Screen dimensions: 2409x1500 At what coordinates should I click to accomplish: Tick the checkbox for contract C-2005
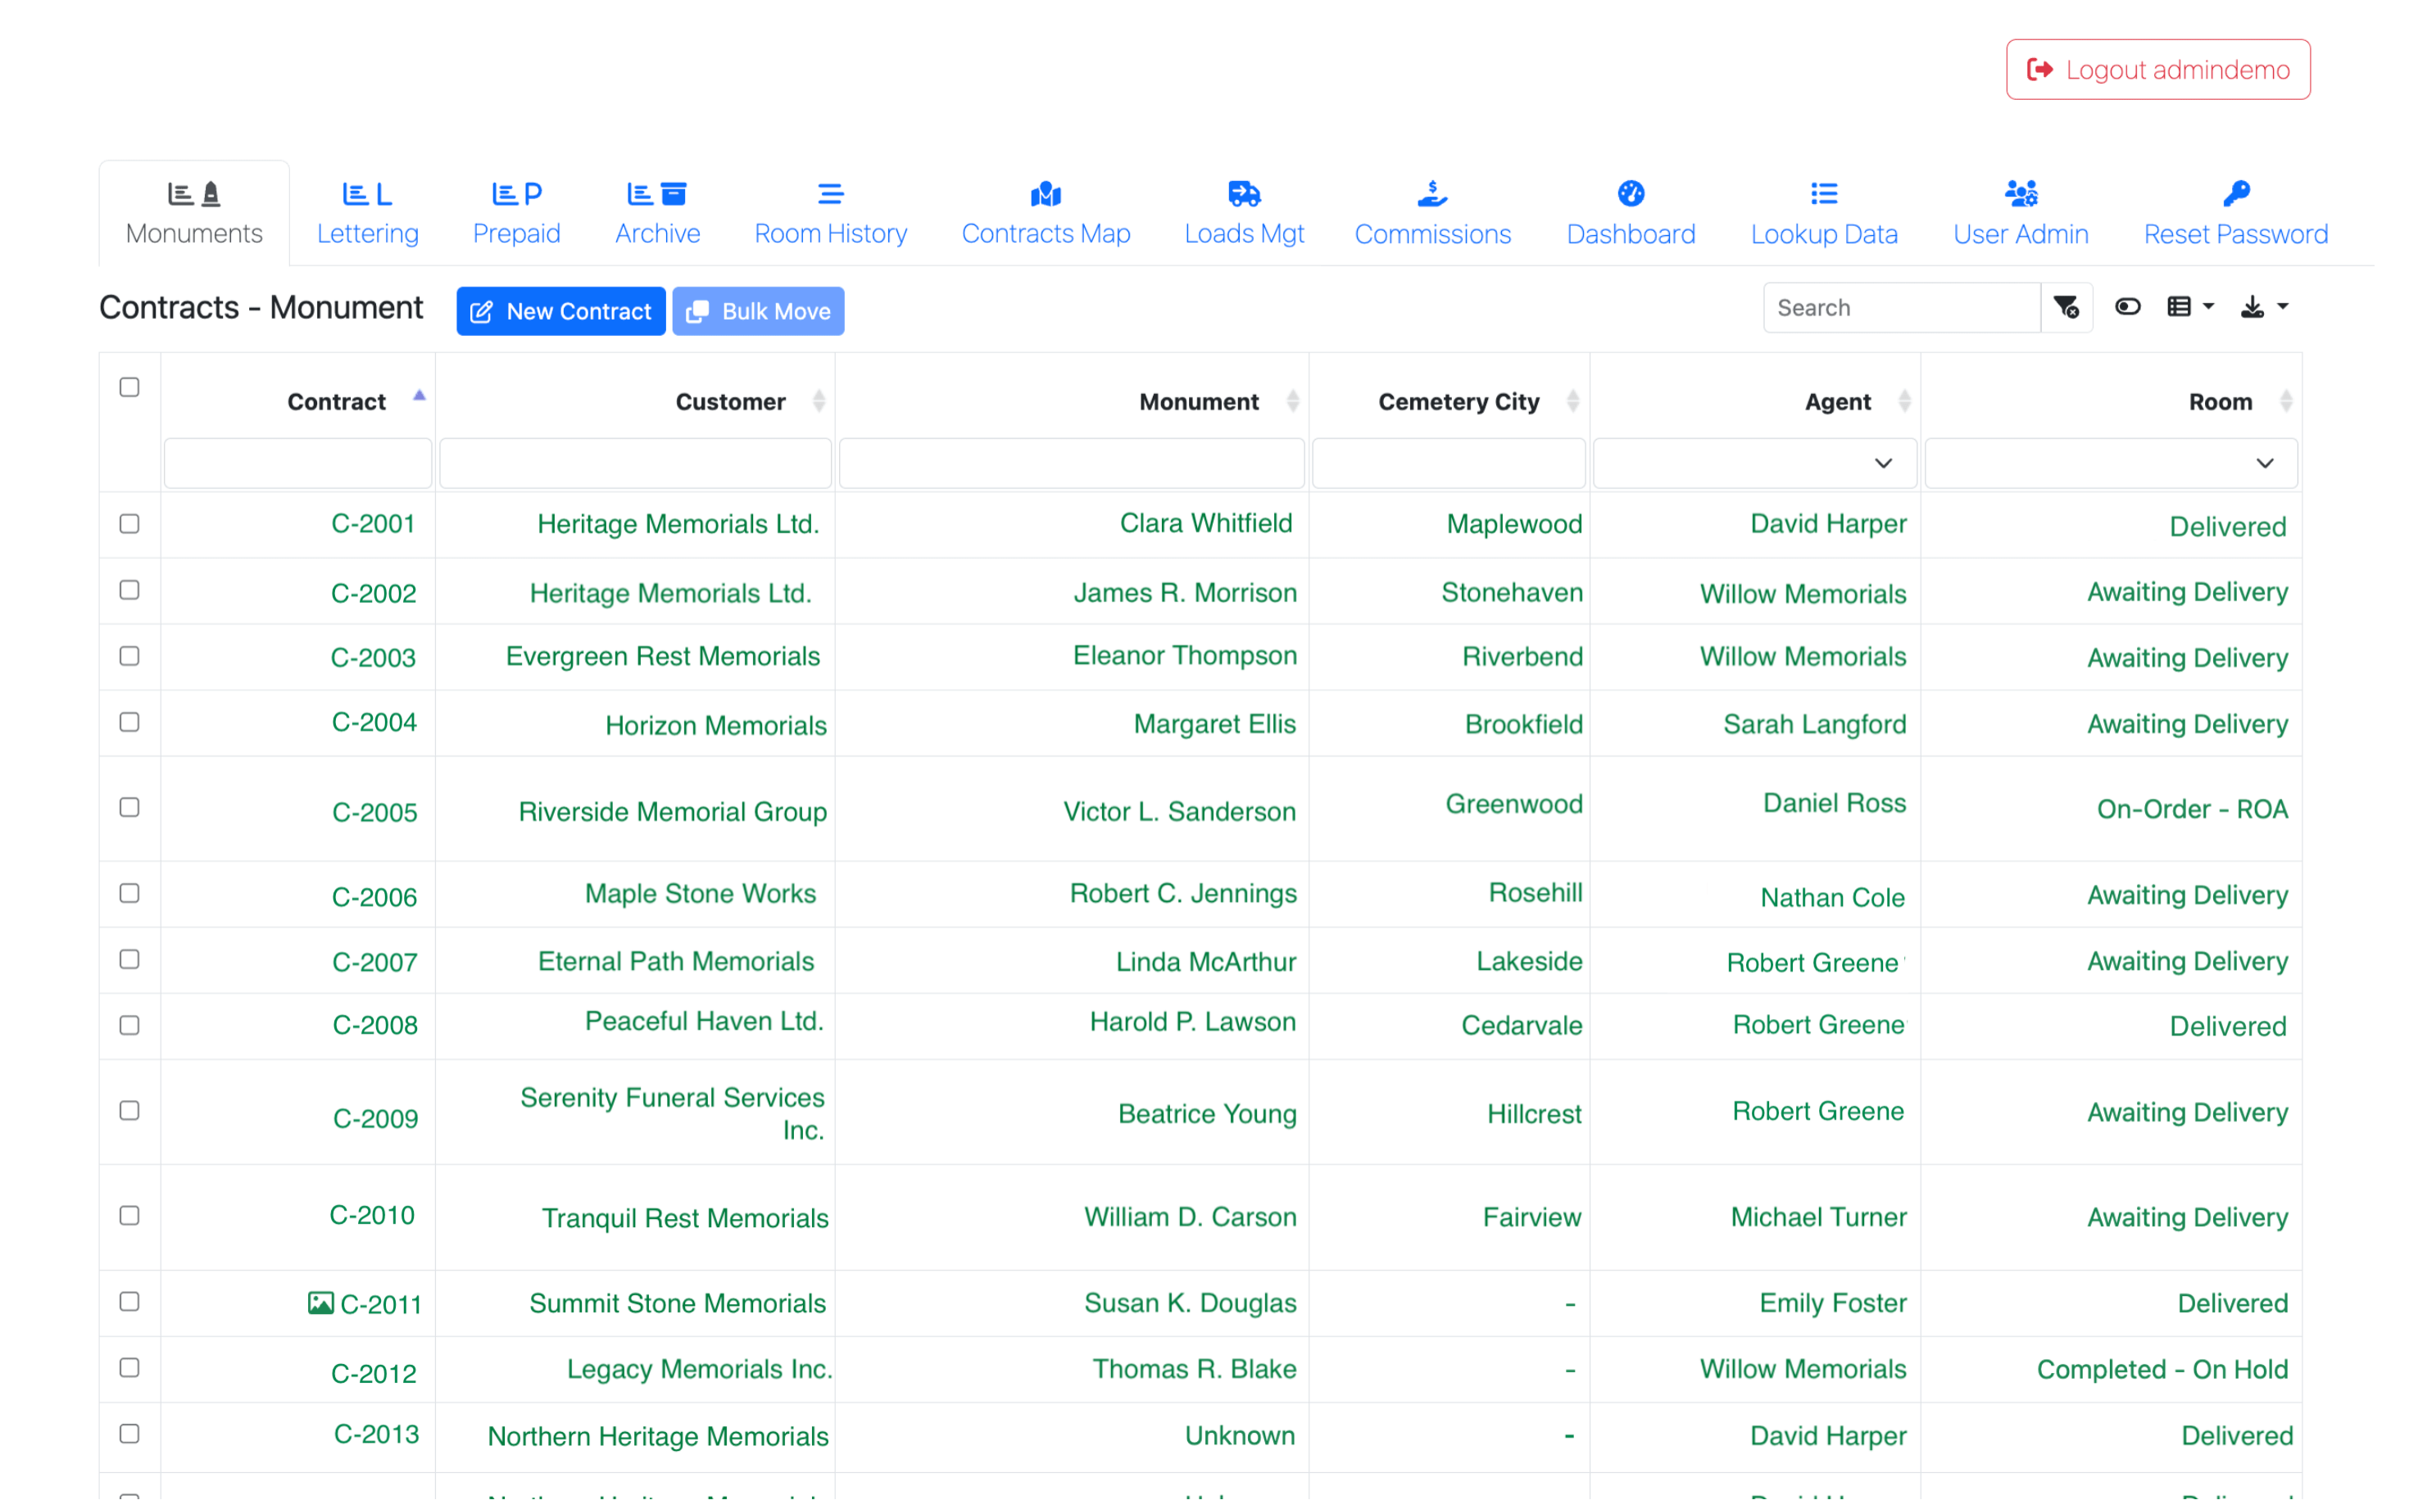(x=129, y=808)
